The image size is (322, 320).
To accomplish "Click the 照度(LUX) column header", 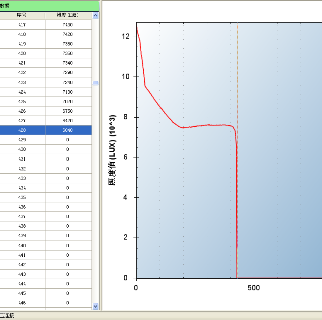I will pos(68,15).
